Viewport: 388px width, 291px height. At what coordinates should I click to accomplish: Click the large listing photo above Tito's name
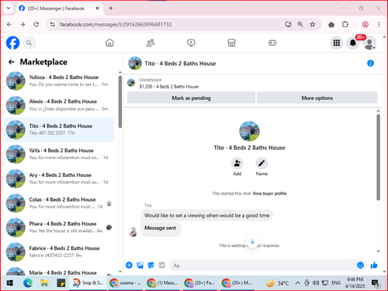249,131
